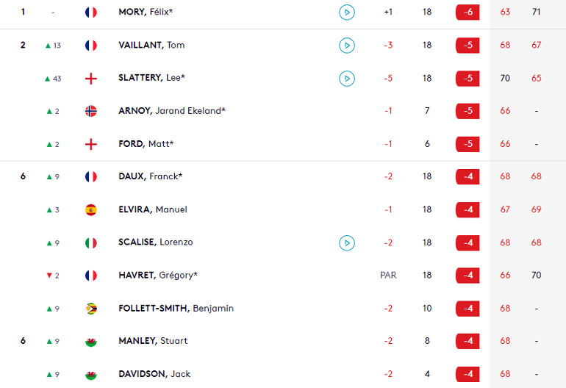Click the France flag beside Mory
This screenshot has width=566, height=388.
[x=91, y=12]
